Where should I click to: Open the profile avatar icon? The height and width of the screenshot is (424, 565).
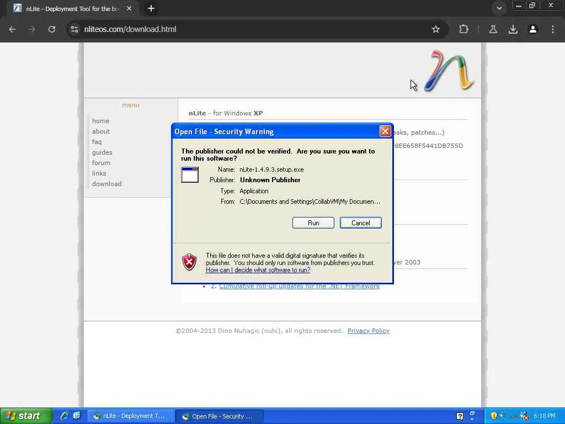click(533, 29)
